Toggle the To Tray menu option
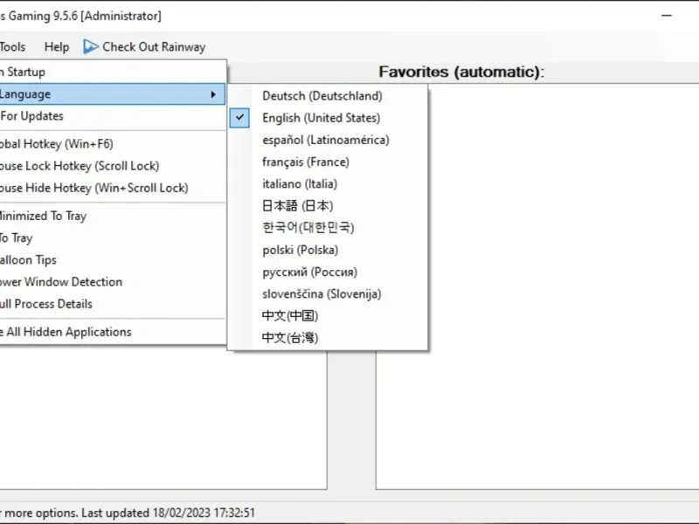The height and width of the screenshot is (524, 699). (113, 238)
